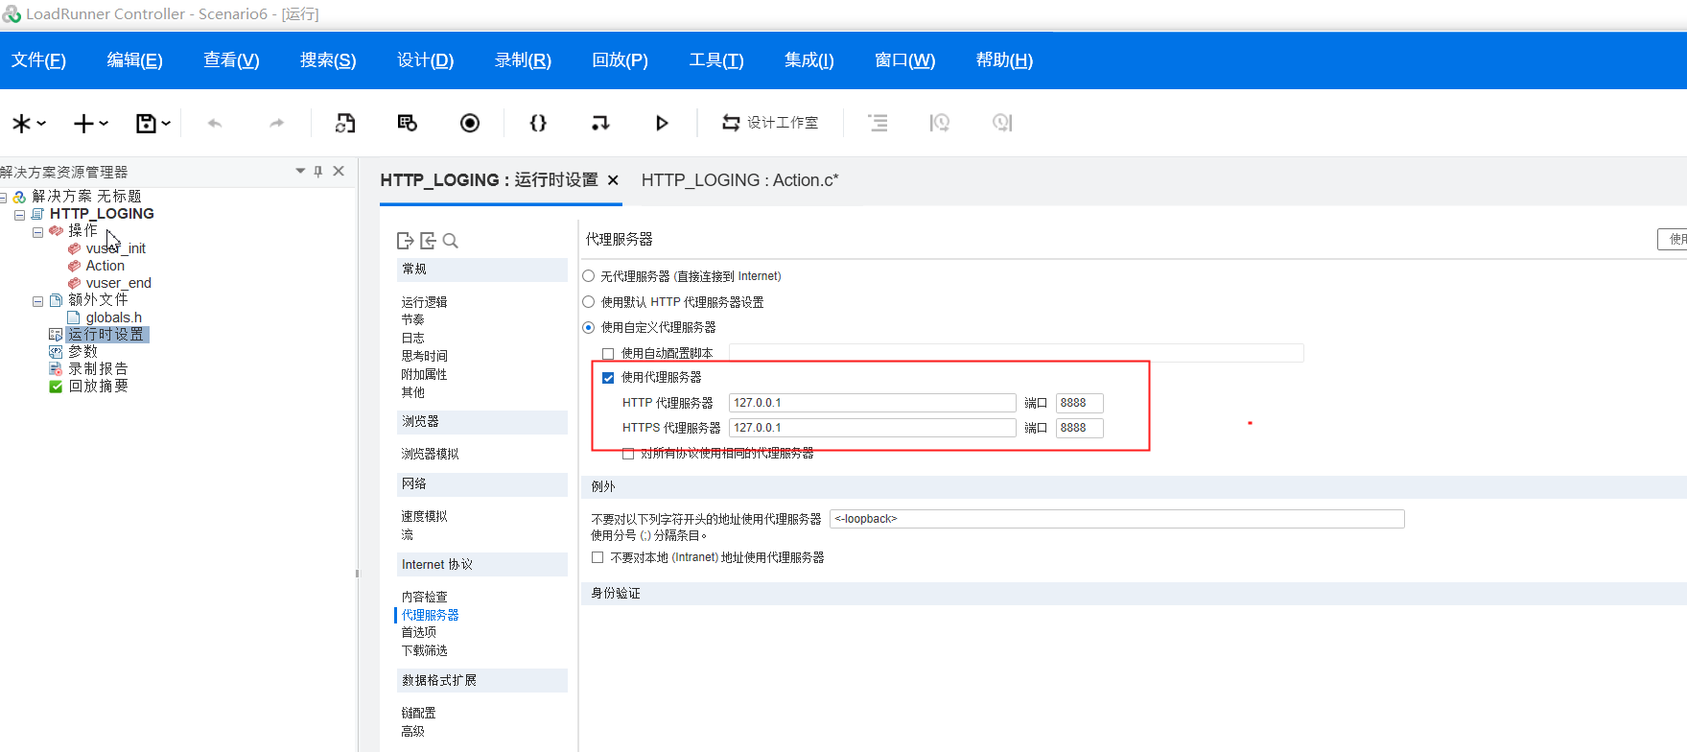1687x752 pixels.
Task: Click the undo arrow icon
Action: point(215,123)
